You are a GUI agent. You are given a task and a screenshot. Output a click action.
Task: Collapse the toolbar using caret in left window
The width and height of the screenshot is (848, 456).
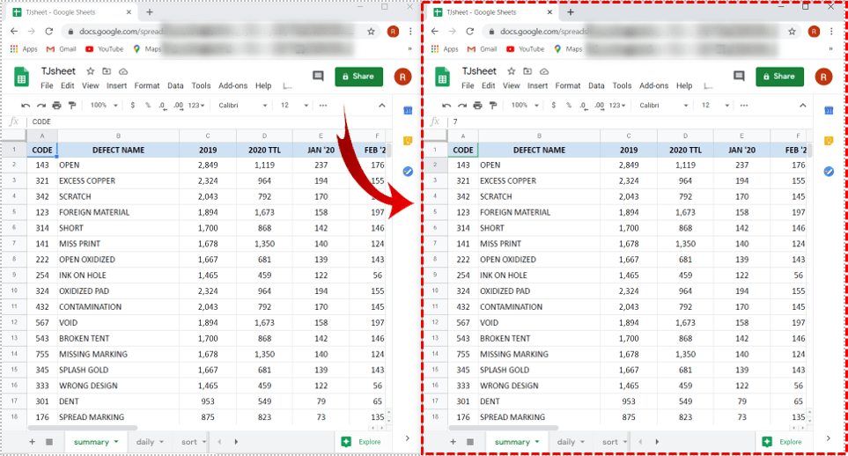(380, 105)
